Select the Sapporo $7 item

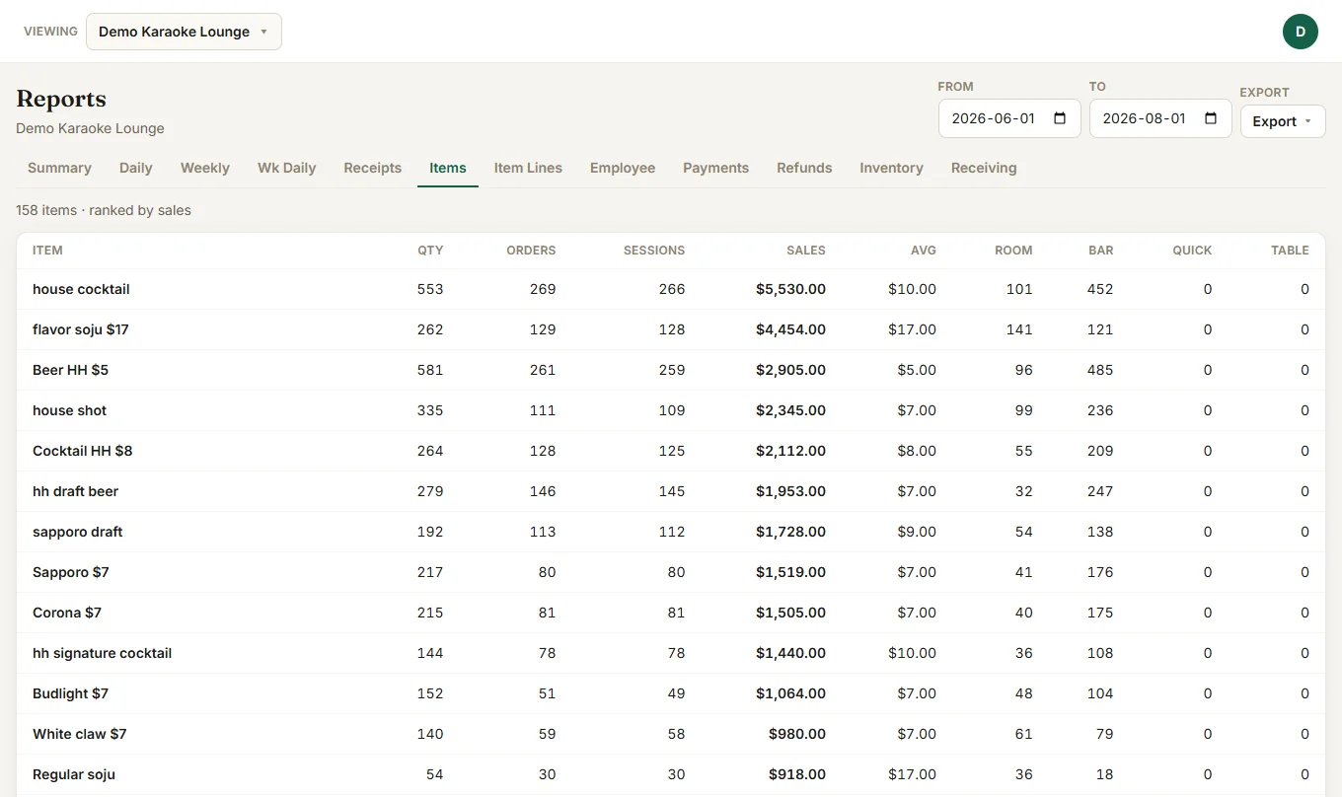[71, 572]
